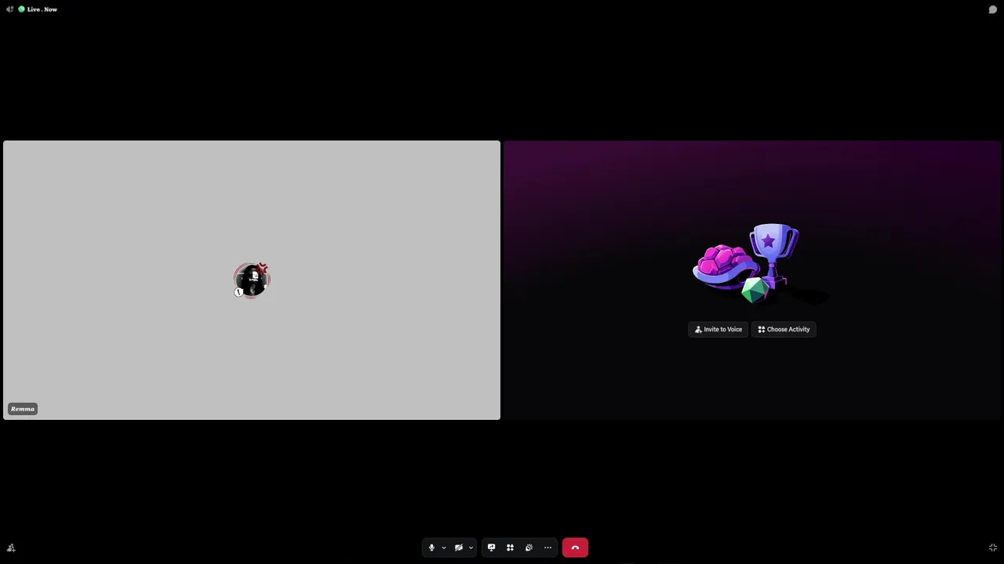Select Remma's avatar in video tile
Screen dimensions: 1004x564
pos(252,280)
